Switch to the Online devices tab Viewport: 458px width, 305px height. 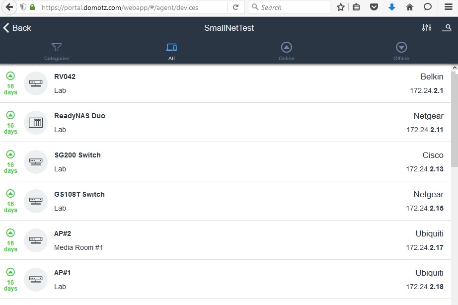[287, 52]
